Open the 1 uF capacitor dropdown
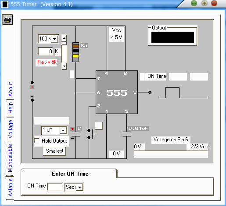Image resolution: width=226 pixels, height=206 pixels. 63,130
